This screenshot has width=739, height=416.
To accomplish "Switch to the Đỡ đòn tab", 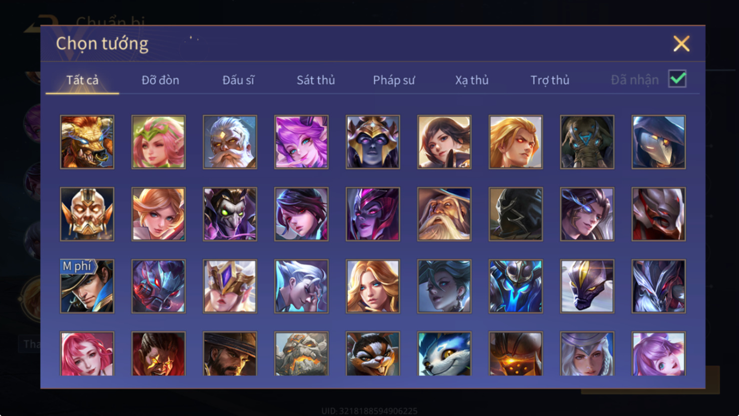I will coord(160,80).
